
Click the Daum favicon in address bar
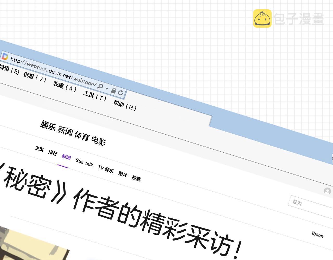[5, 56]
